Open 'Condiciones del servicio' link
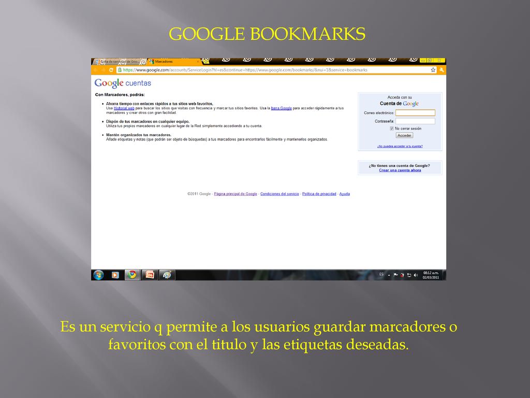This screenshot has height=398, width=530. pyautogui.click(x=279, y=194)
